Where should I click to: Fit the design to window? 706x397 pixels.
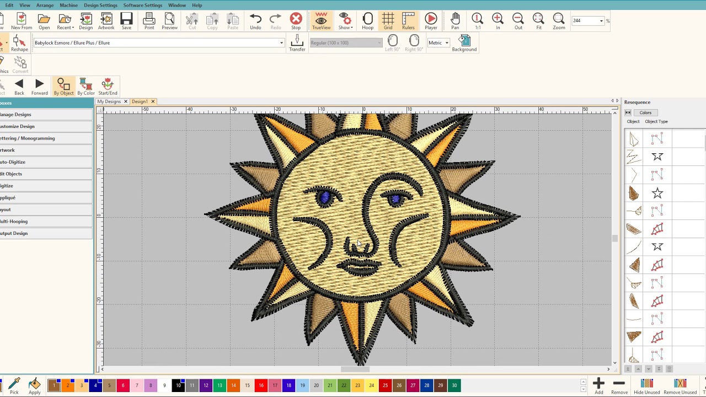538,22
